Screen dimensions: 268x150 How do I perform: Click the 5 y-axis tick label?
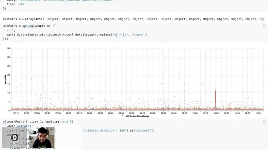coord(9,102)
